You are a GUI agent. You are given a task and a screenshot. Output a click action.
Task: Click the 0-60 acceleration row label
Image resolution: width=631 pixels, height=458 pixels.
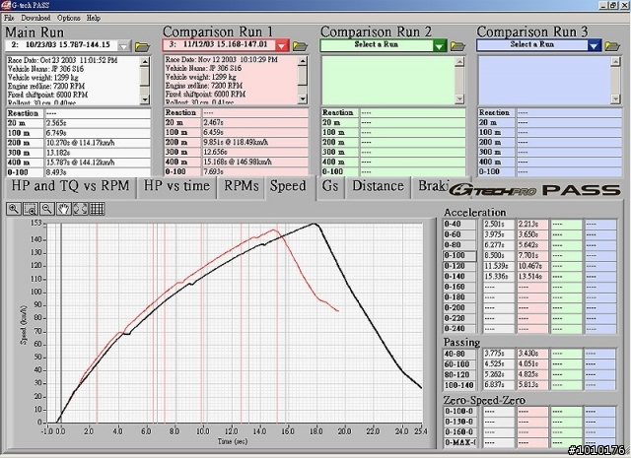point(459,234)
